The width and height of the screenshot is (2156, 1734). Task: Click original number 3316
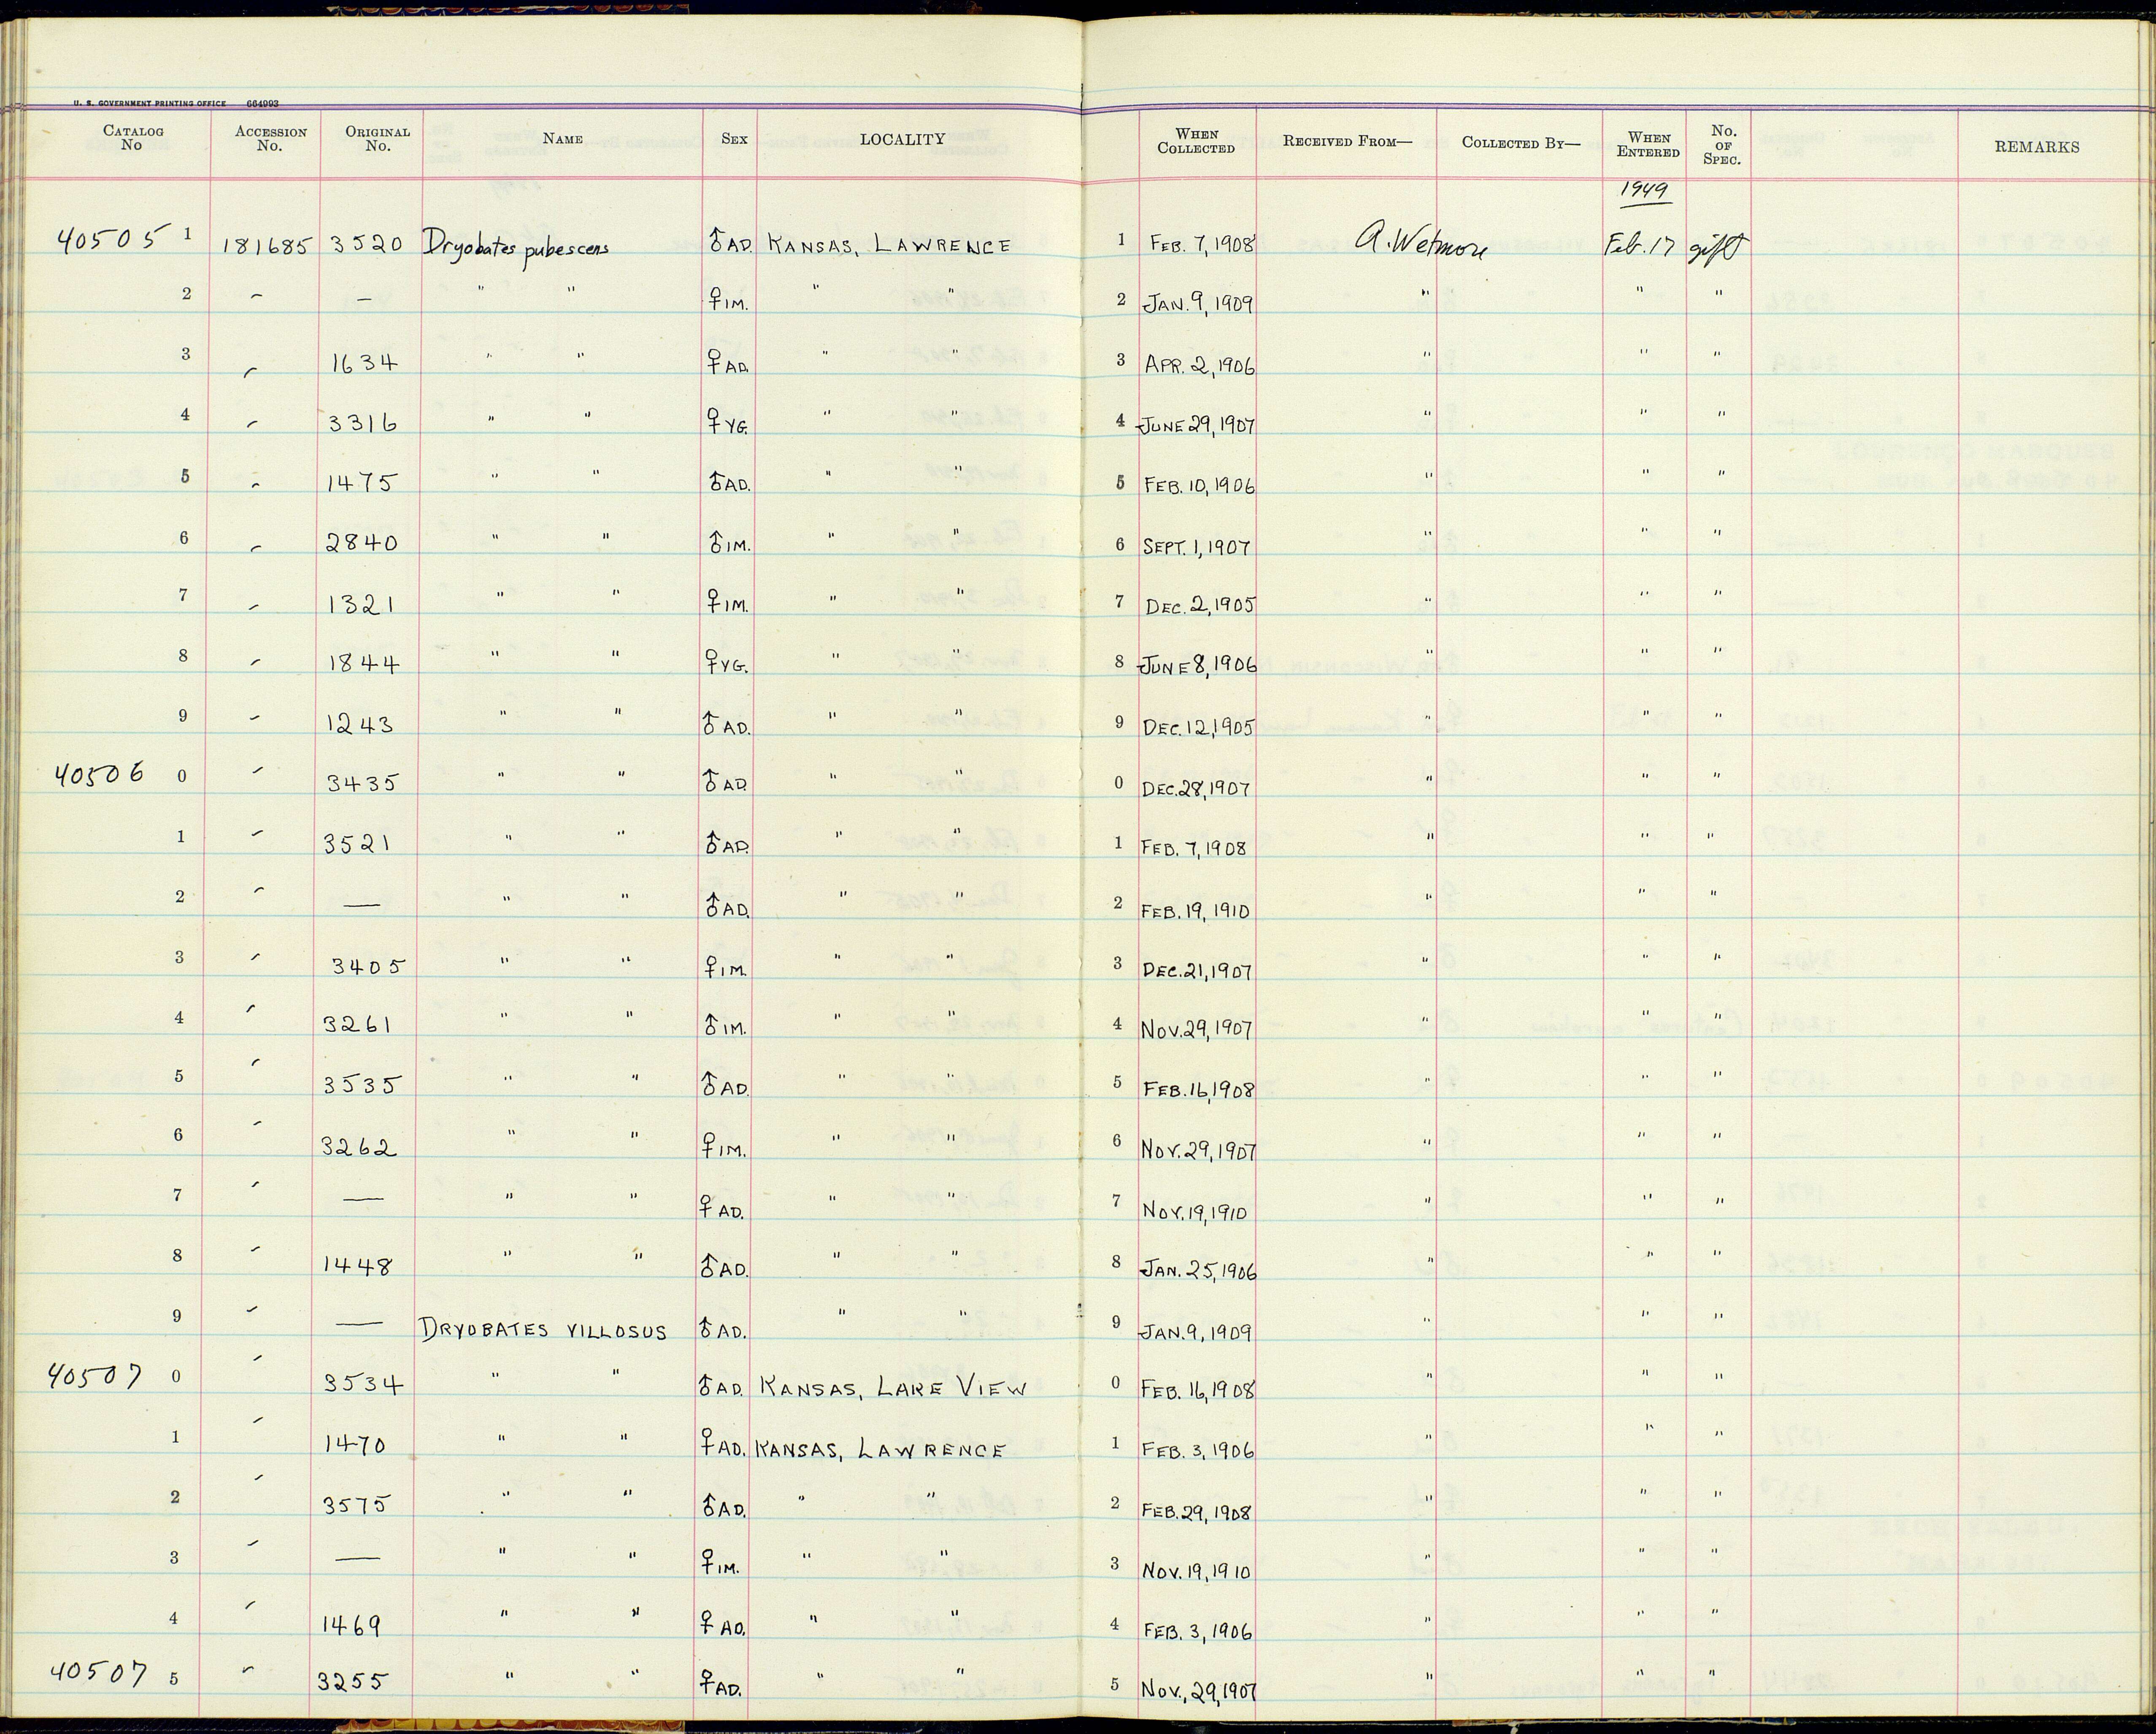(x=363, y=423)
